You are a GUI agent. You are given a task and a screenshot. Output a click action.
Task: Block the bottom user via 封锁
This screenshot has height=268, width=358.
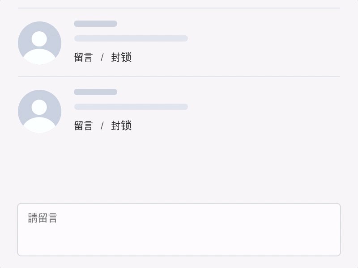click(121, 126)
